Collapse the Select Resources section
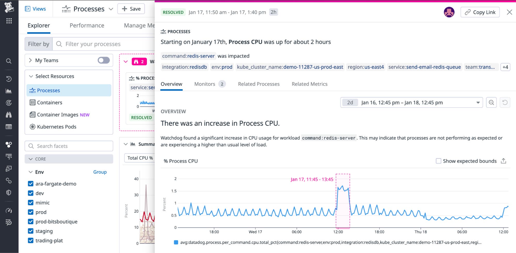Screen dimensions: 516x253 [x=31, y=76]
